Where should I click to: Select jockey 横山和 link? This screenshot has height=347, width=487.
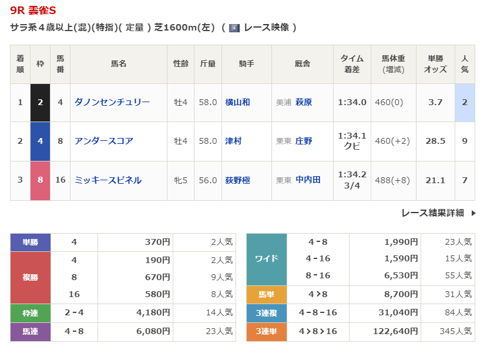[237, 102]
